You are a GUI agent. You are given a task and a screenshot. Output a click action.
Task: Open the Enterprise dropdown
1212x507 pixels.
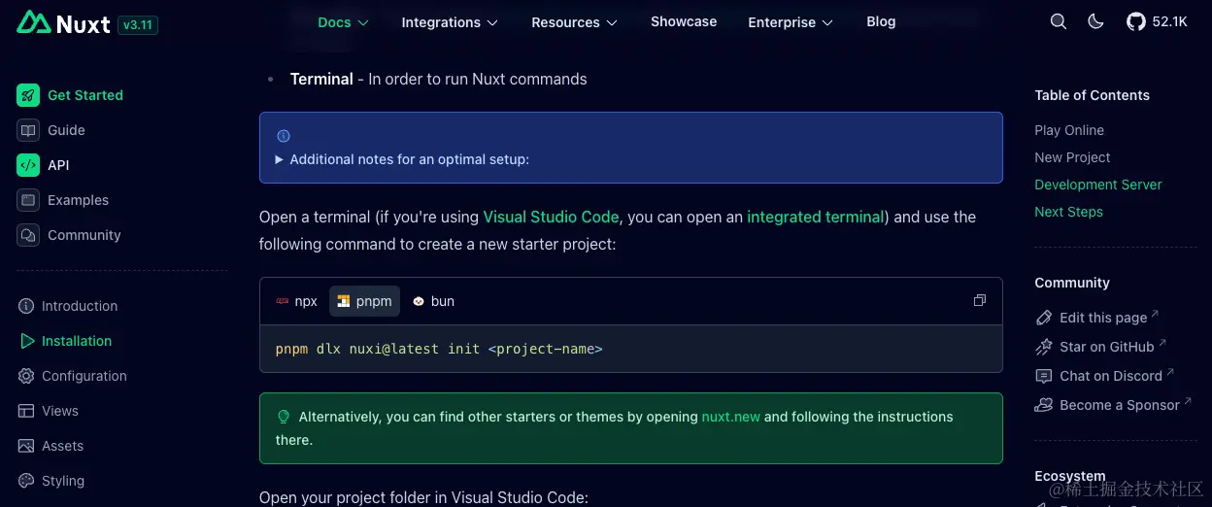tap(791, 22)
